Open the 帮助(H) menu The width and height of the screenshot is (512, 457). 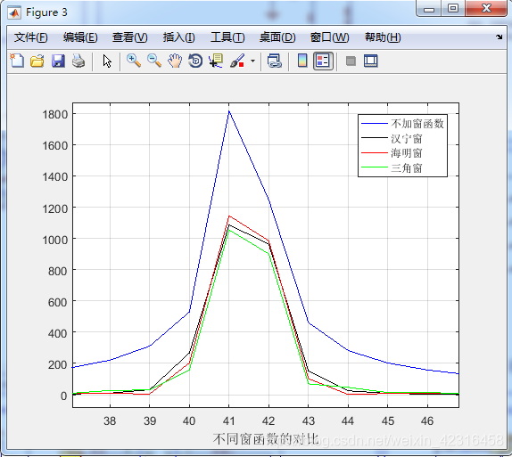point(383,37)
